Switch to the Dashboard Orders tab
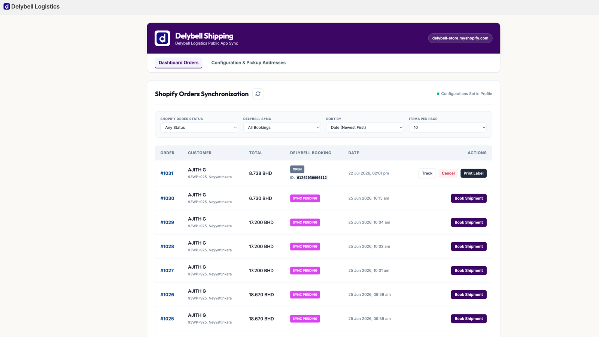The image size is (599, 337). click(179, 63)
